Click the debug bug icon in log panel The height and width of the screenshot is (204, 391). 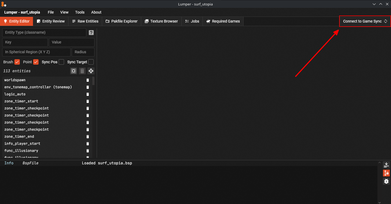pos(386,181)
